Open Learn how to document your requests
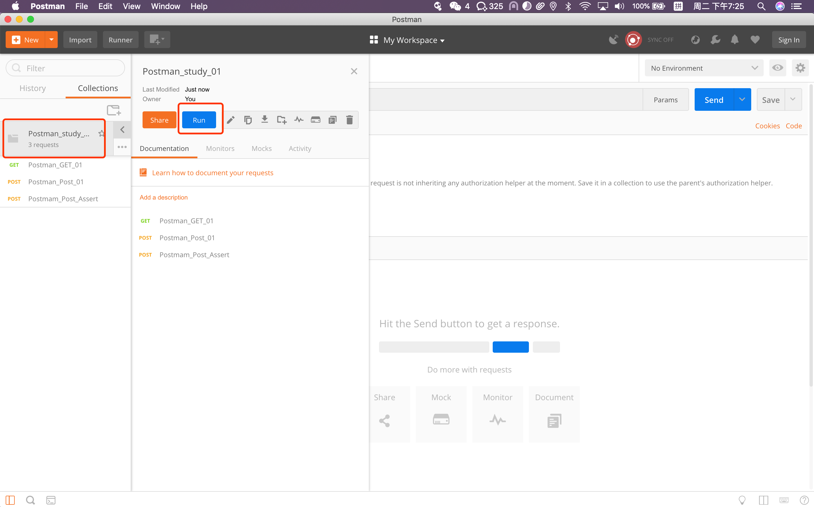 (x=213, y=173)
